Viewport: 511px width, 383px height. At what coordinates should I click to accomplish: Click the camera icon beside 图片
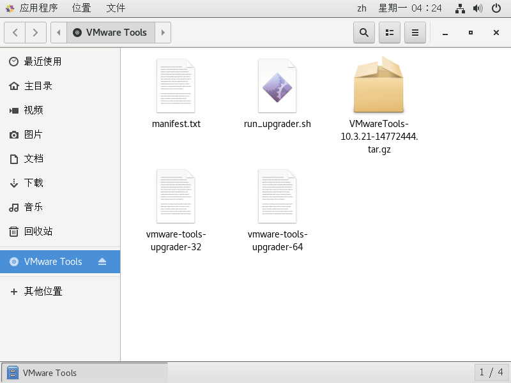[13, 135]
